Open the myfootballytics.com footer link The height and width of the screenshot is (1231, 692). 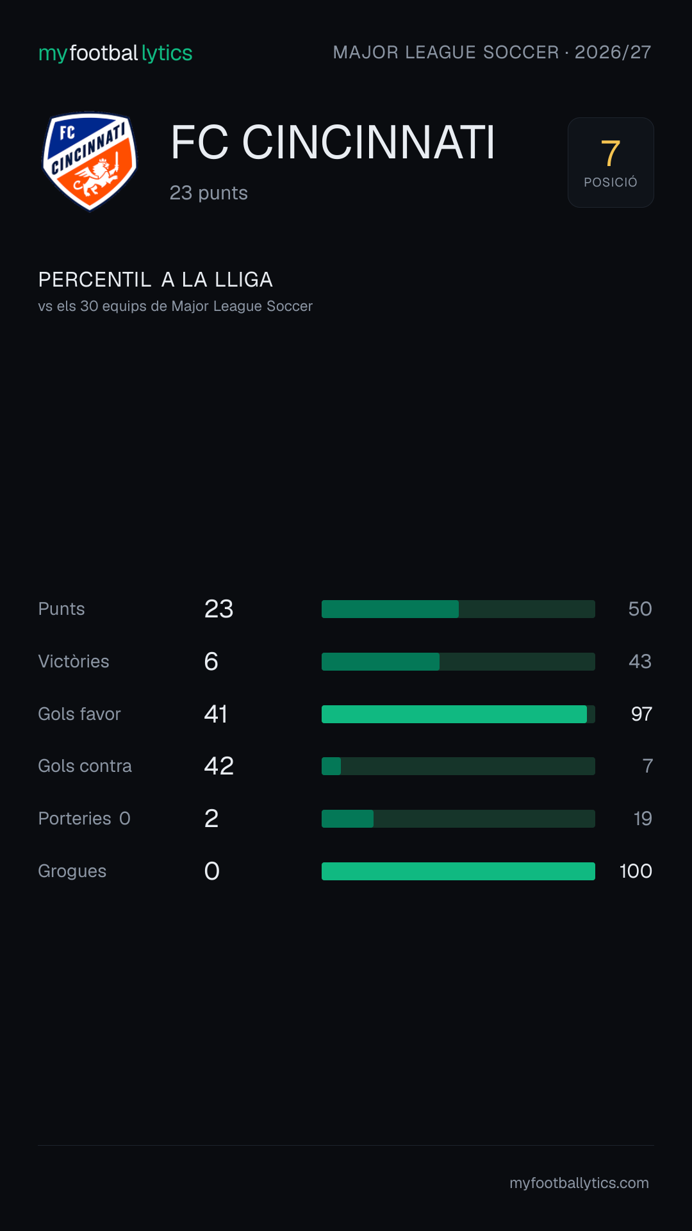(x=579, y=1183)
